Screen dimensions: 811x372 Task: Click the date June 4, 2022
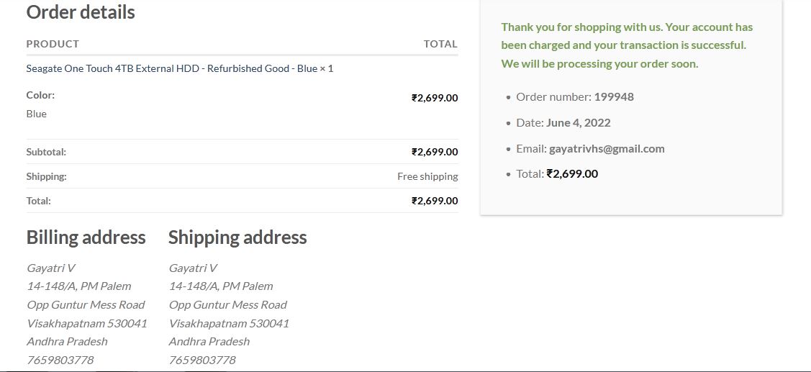578,122
